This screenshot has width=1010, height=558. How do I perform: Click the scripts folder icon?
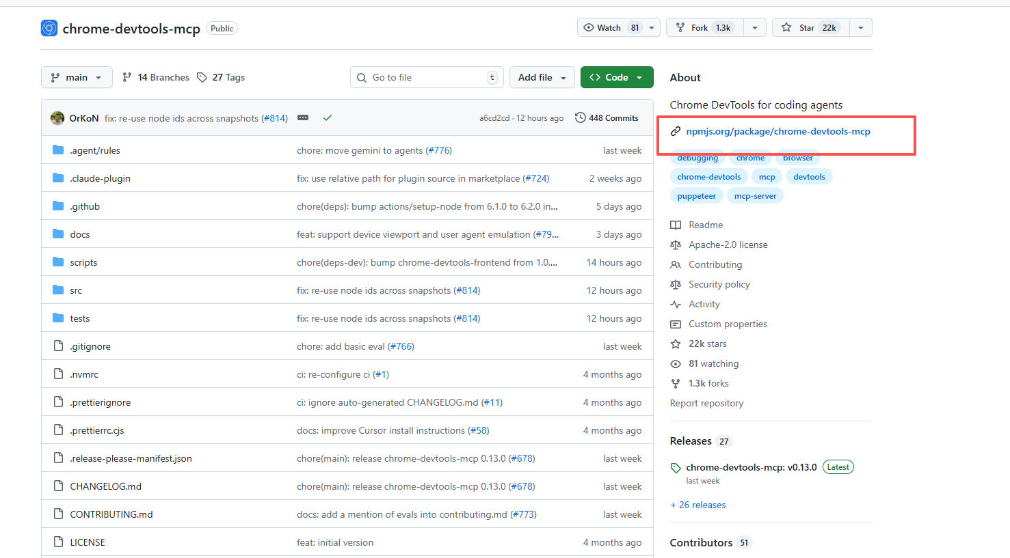coord(58,262)
